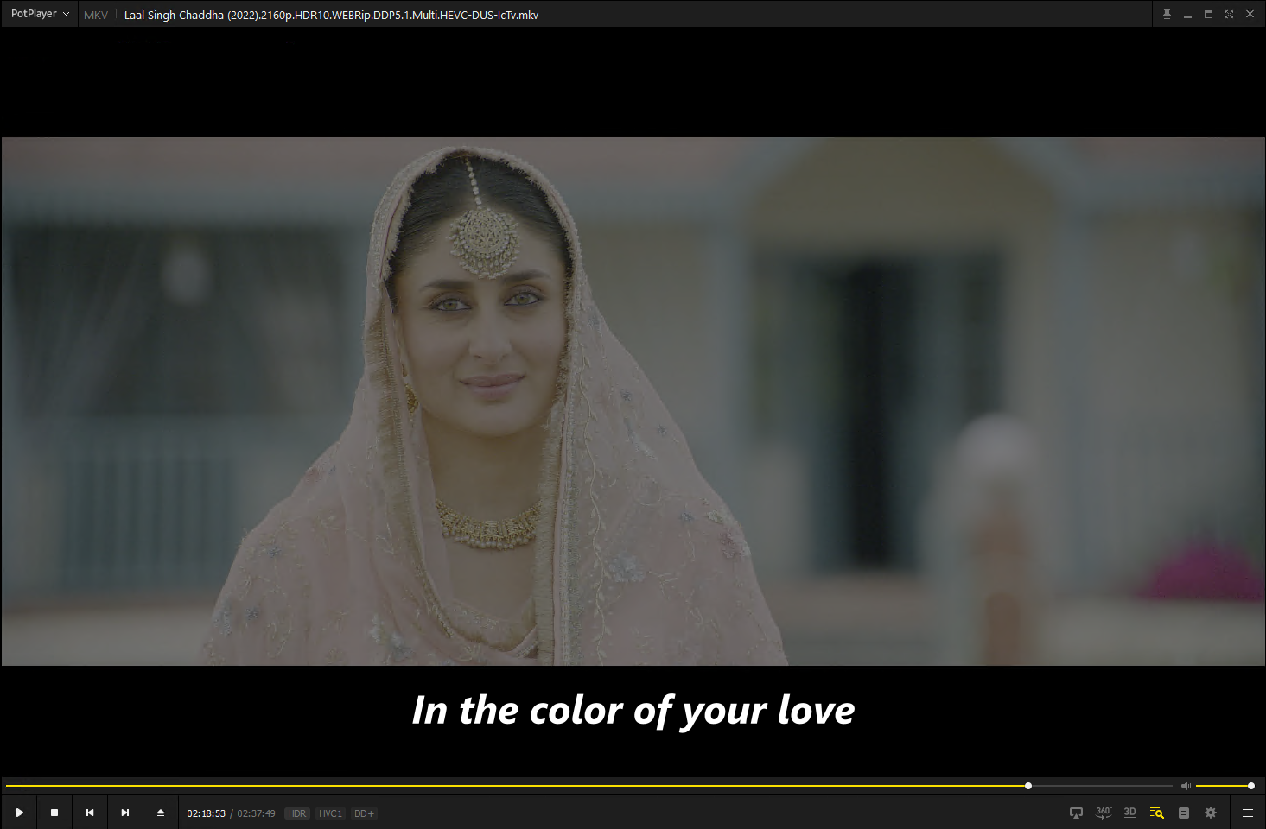Stop the video with the Stop button
The height and width of the screenshot is (829, 1266).
54,813
